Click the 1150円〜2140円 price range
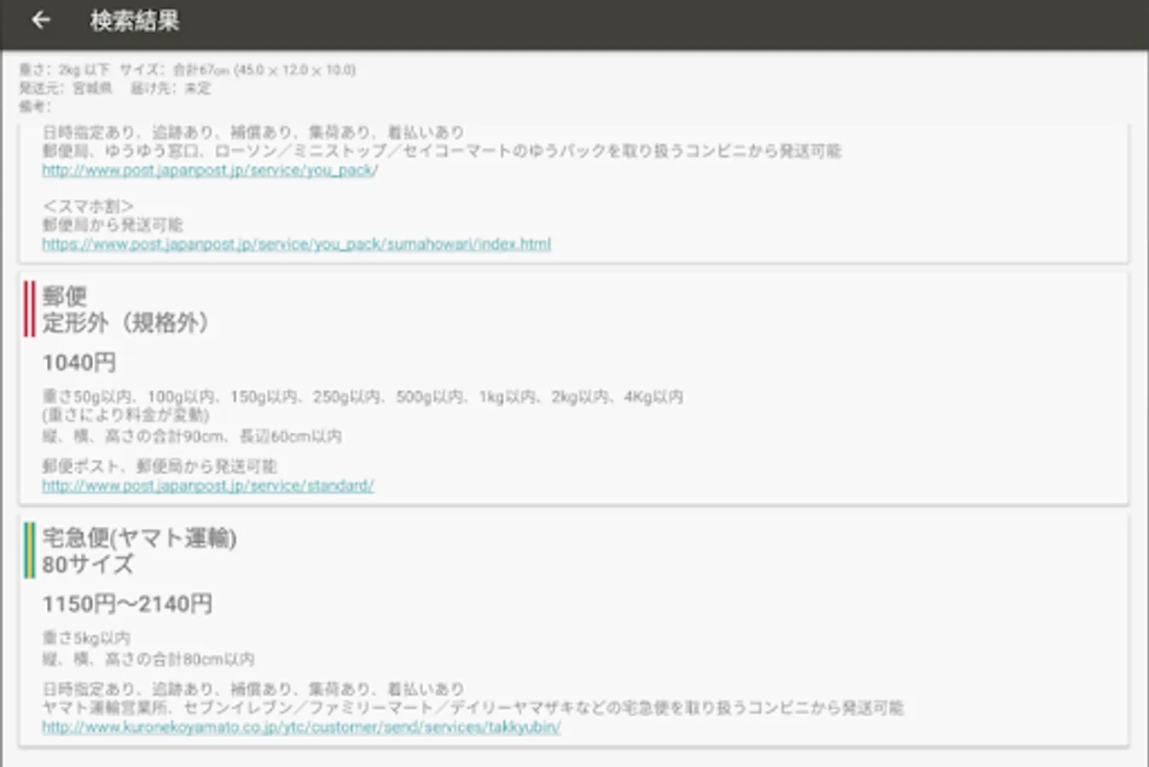This screenshot has height=767, width=1149. [x=127, y=603]
